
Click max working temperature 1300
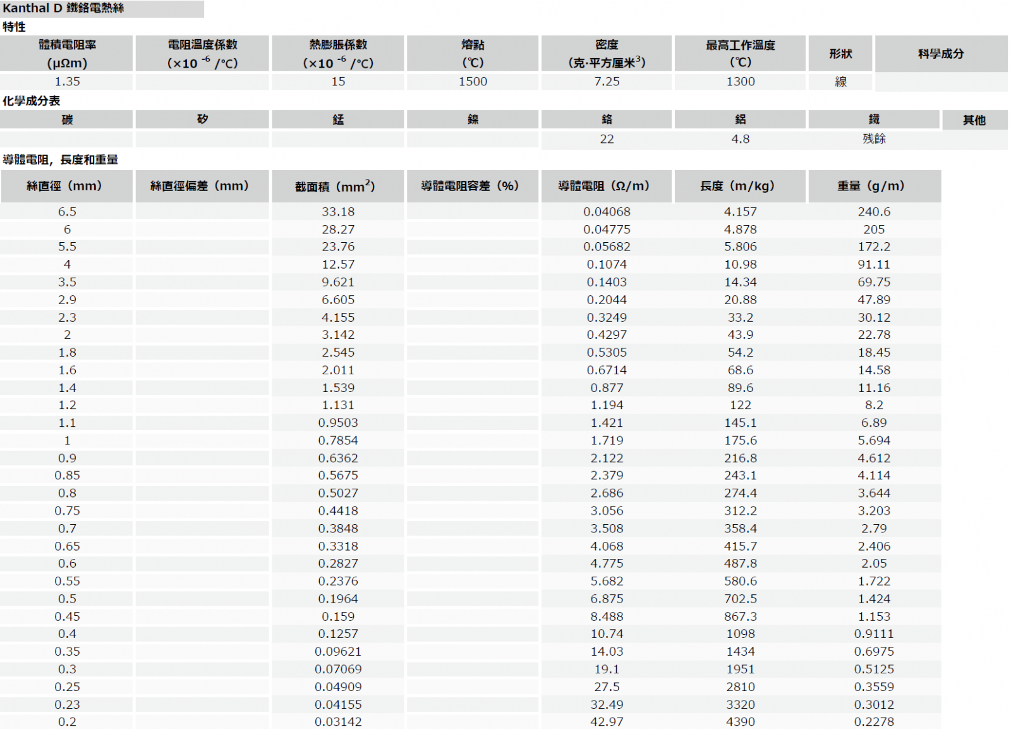click(741, 82)
